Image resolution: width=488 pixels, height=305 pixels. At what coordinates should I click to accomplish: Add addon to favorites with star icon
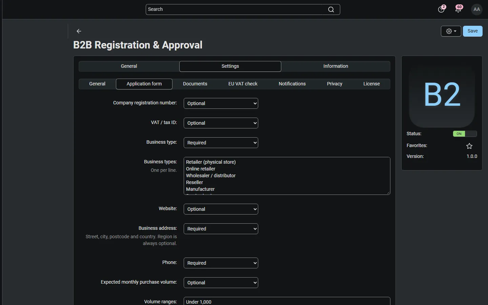(469, 146)
